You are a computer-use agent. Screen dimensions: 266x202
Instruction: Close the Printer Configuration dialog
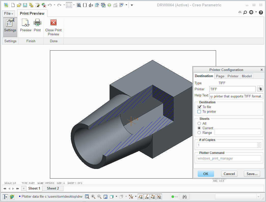click(x=262, y=70)
